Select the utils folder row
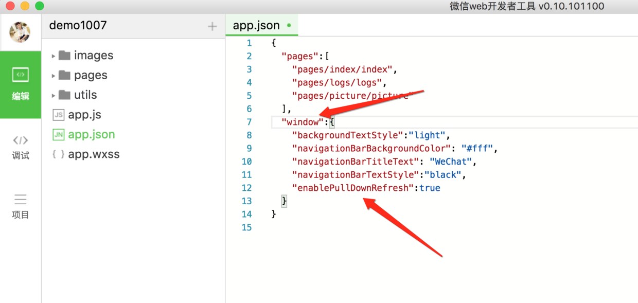 133,95
